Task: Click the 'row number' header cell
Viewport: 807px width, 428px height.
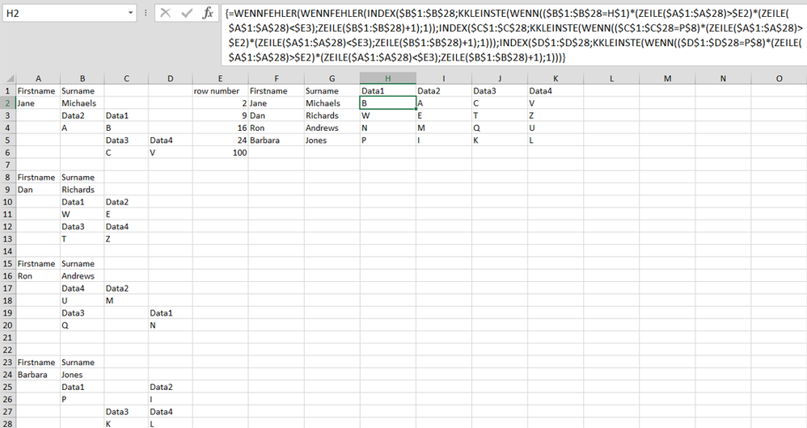Action: [x=220, y=91]
